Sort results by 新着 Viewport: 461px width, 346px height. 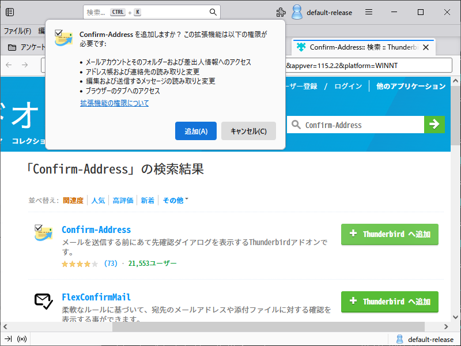pos(148,201)
